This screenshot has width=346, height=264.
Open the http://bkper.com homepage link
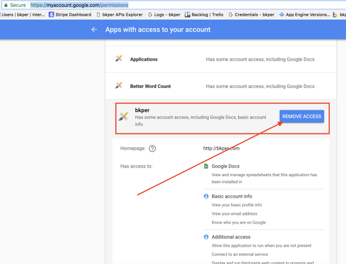pyautogui.click(x=221, y=148)
